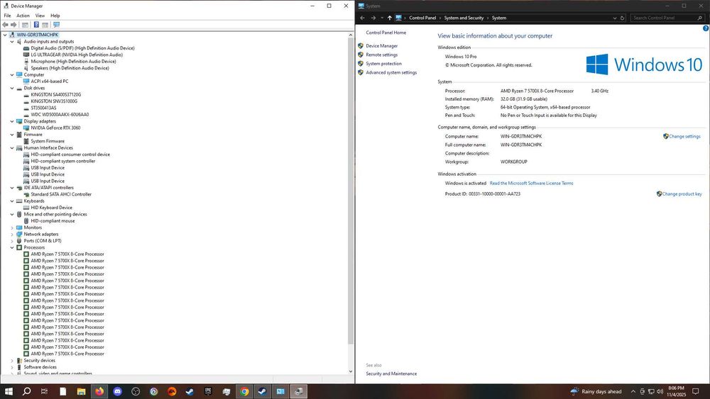Click the network icon in system tray
This screenshot has height=399, width=710.
(x=651, y=391)
